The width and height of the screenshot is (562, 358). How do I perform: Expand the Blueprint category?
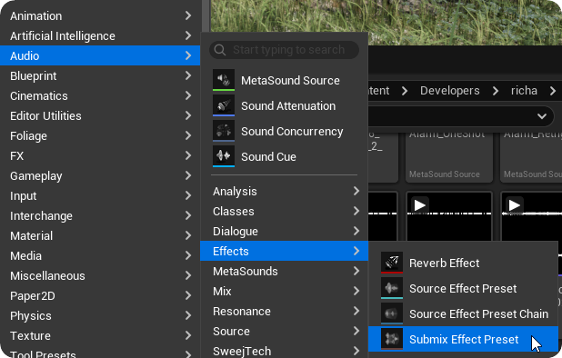tap(100, 75)
